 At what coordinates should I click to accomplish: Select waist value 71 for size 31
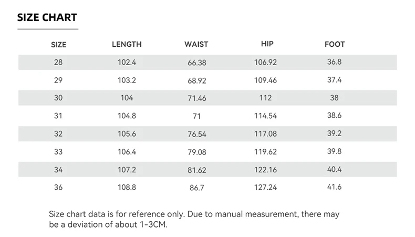pyautogui.click(x=196, y=116)
